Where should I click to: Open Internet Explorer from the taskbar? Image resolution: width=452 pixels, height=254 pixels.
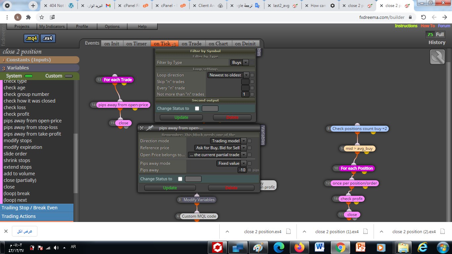(423, 247)
